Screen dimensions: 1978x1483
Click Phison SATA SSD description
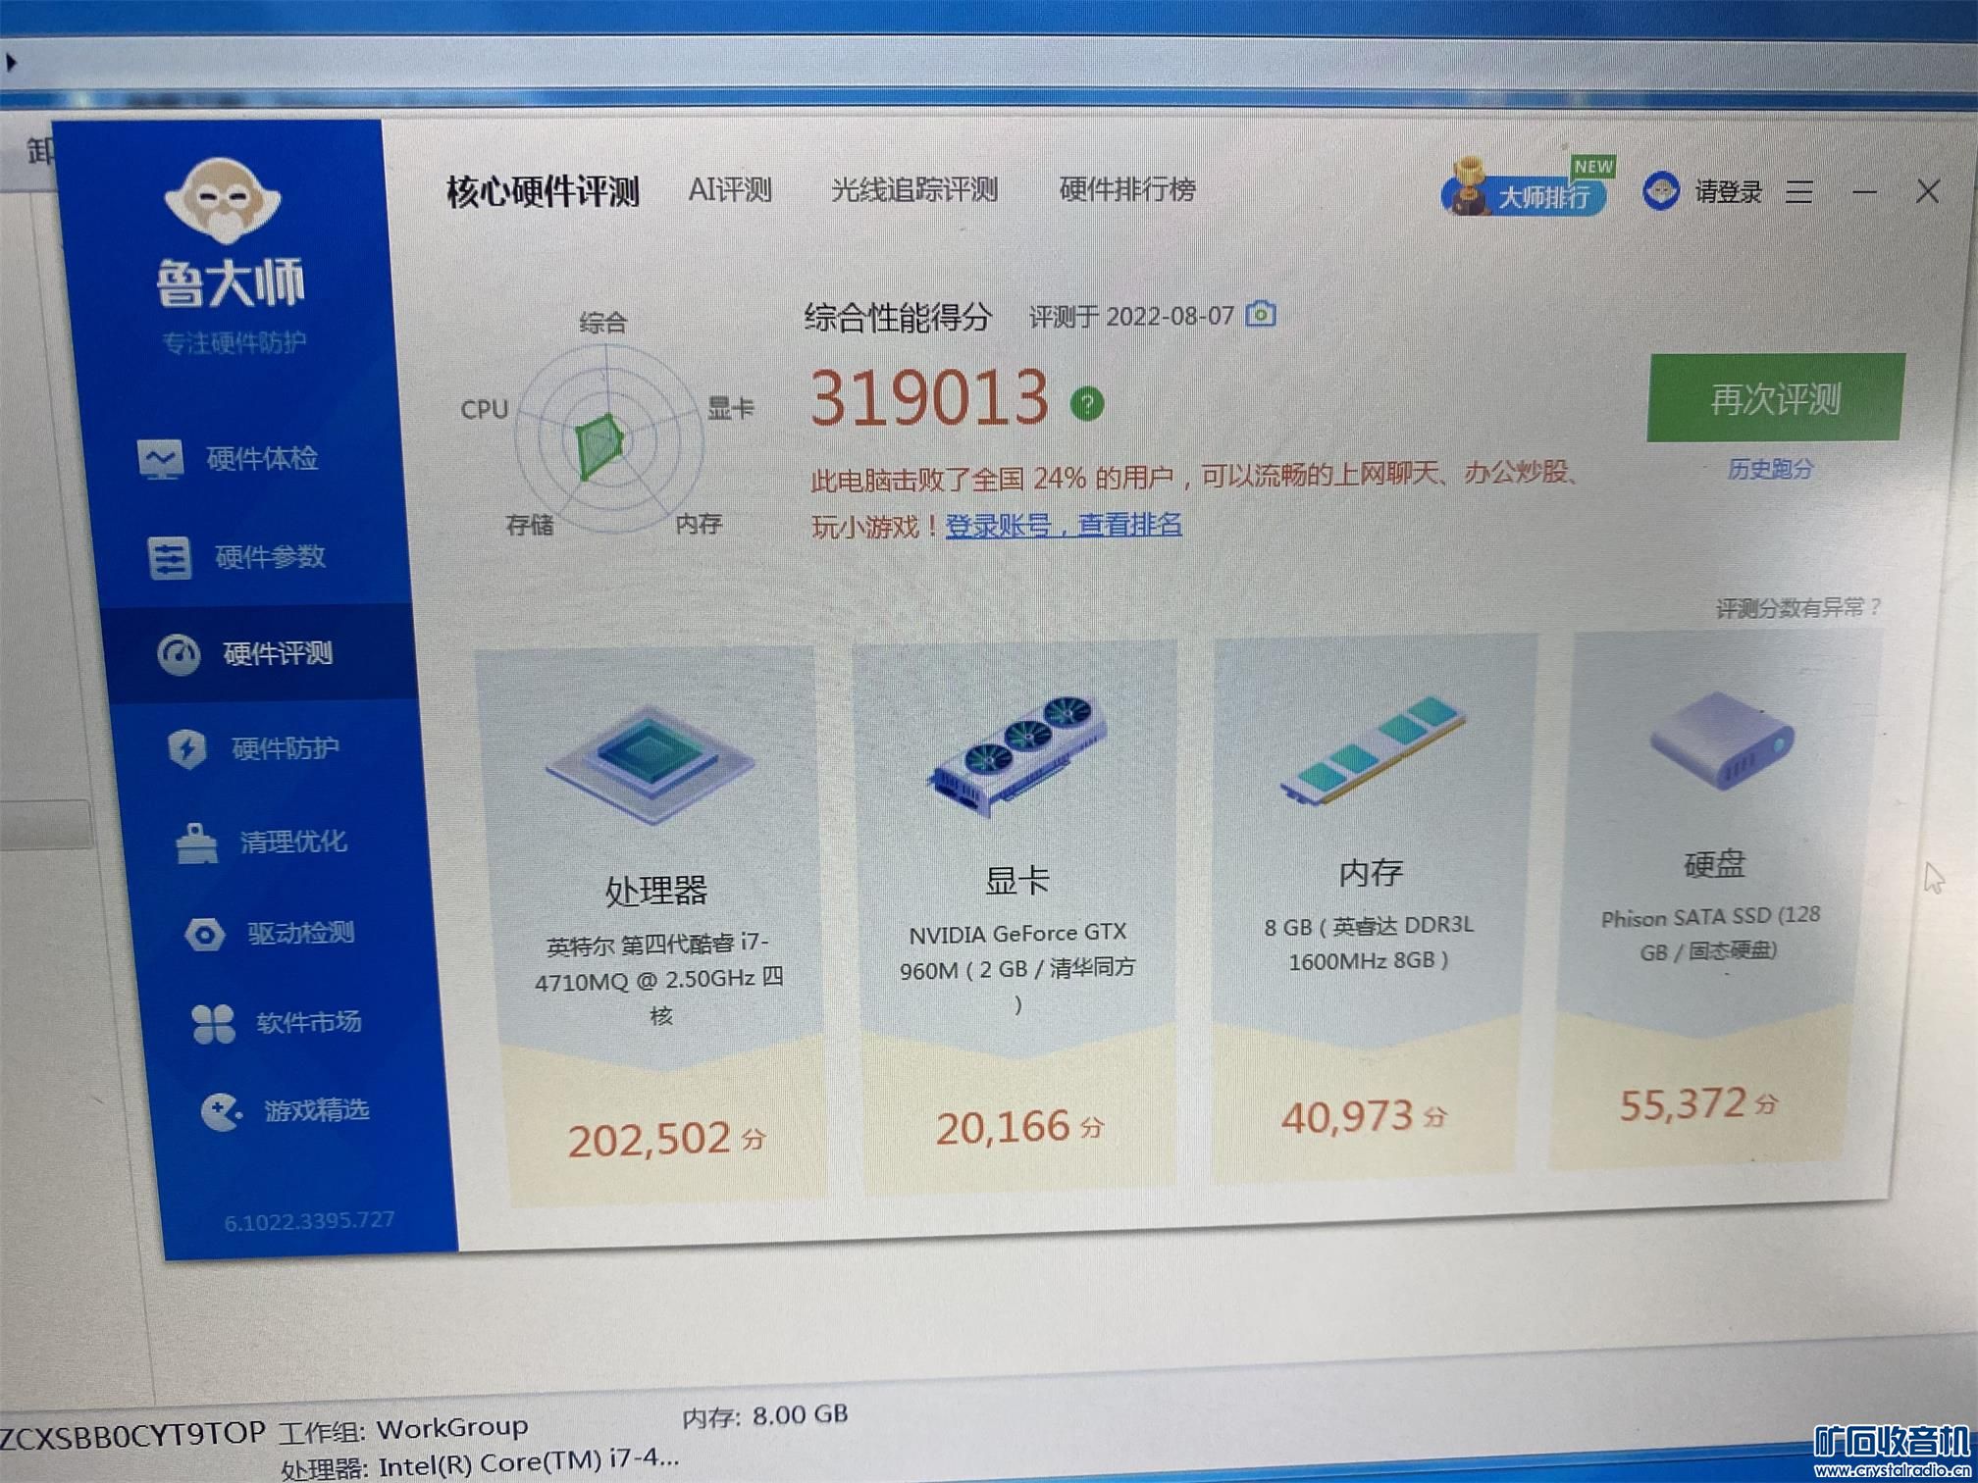(1710, 933)
